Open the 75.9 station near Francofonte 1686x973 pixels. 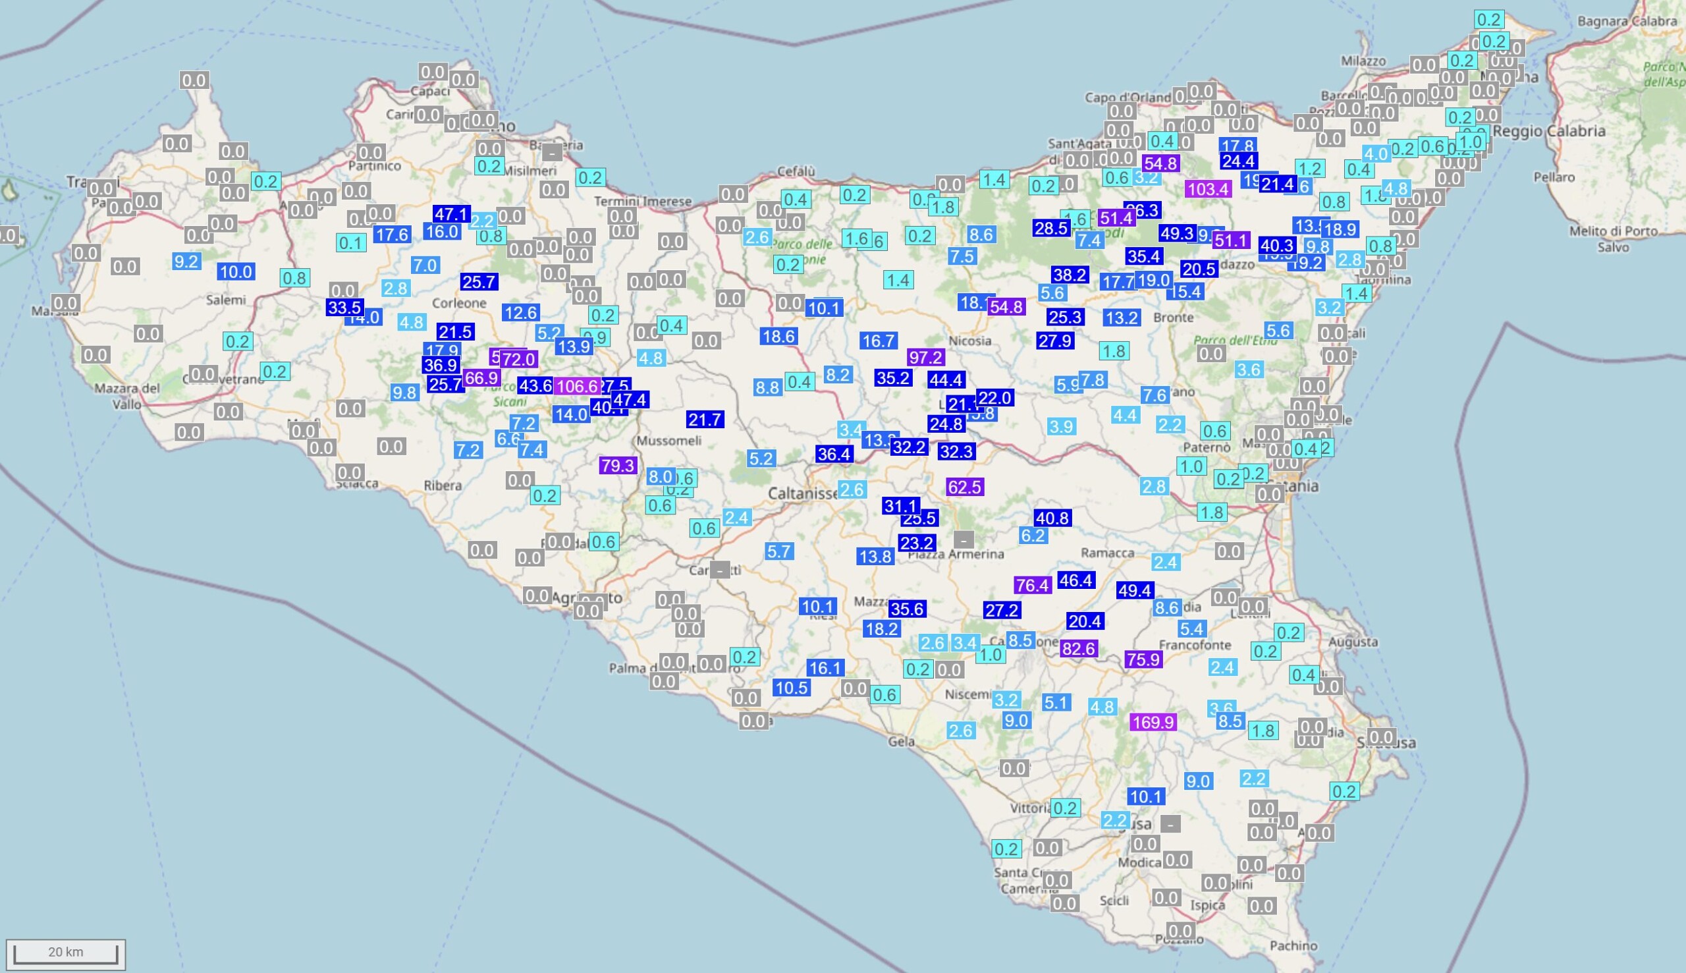pos(1143,660)
